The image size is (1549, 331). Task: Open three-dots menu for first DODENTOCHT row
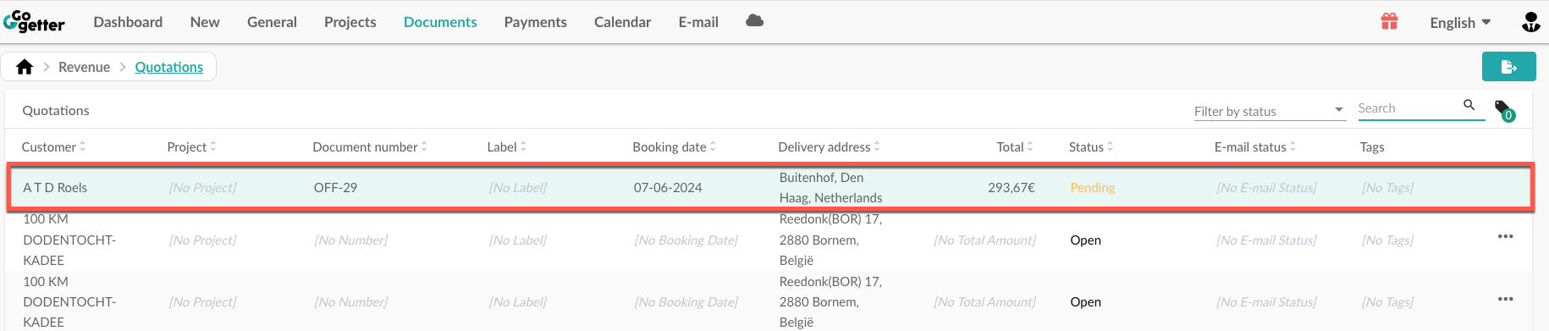(1505, 236)
